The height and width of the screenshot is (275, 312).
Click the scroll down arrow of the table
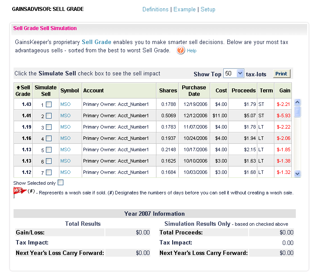tap(297, 174)
